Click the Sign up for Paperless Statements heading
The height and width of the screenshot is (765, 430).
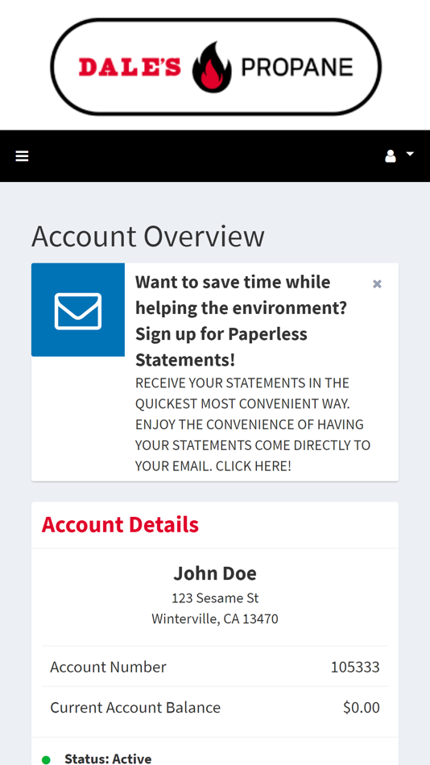pyautogui.click(x=241, y=321)
